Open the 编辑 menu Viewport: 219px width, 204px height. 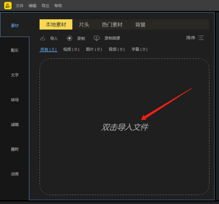(x=32, y=6)
